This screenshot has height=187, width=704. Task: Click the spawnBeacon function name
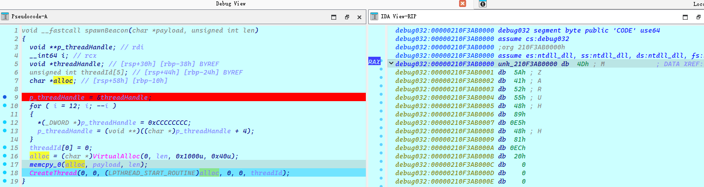[107, 31]
